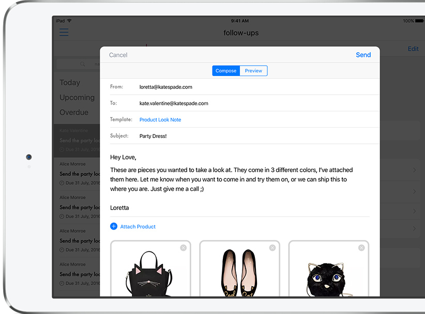The height and width of the screenshot is (314, 425).
Task: Click the Attach Product link
Action: (138, 227)
